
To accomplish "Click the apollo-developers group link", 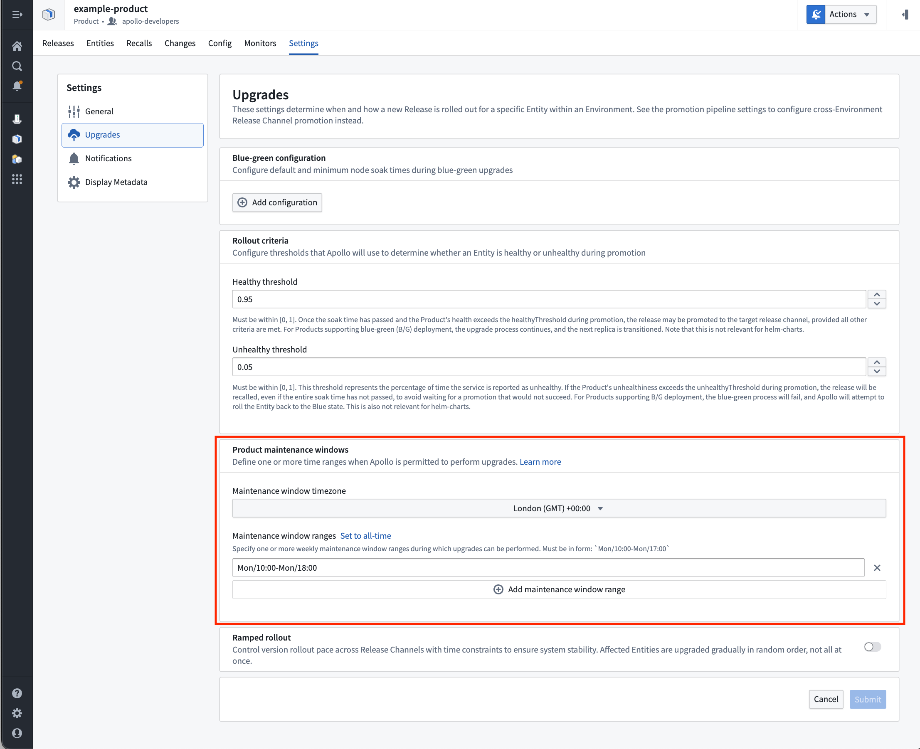I will coord(150,21).
